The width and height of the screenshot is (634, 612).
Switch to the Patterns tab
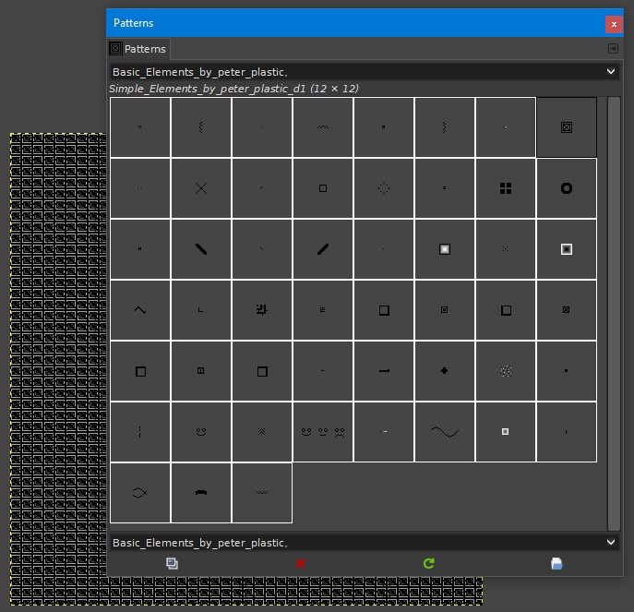[x=138, y=49]
